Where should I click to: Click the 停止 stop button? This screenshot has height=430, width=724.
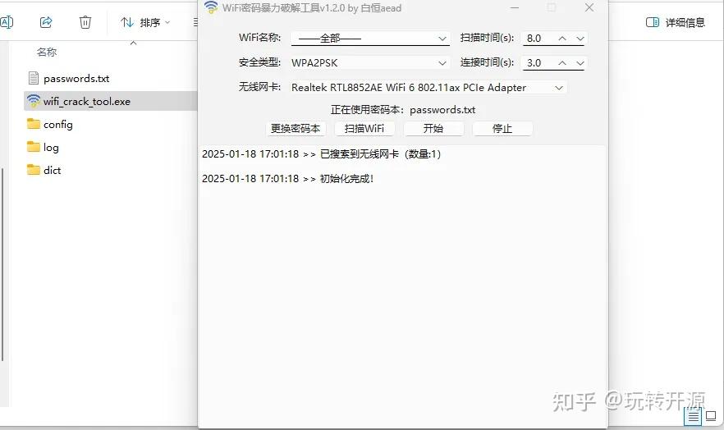tap(502, 128)
